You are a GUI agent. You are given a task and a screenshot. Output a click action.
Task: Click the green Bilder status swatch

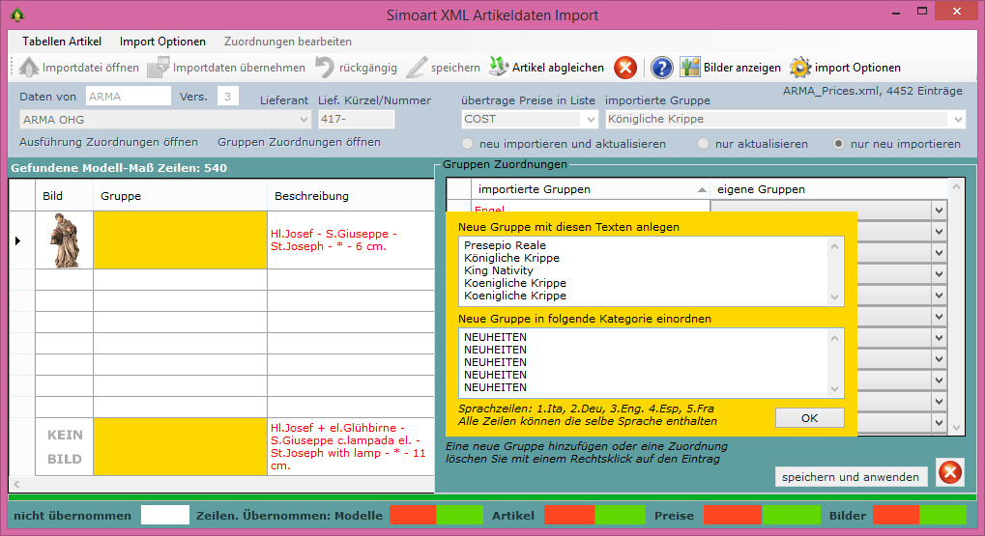click(x=942, y=516)
